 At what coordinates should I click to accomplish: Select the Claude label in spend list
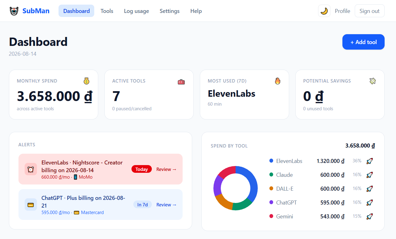(x=285, y=175)
